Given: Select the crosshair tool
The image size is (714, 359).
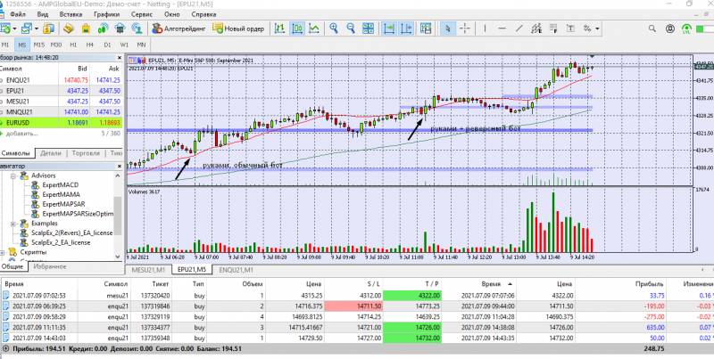Looking at the screenshot, I should click(465, 29).
